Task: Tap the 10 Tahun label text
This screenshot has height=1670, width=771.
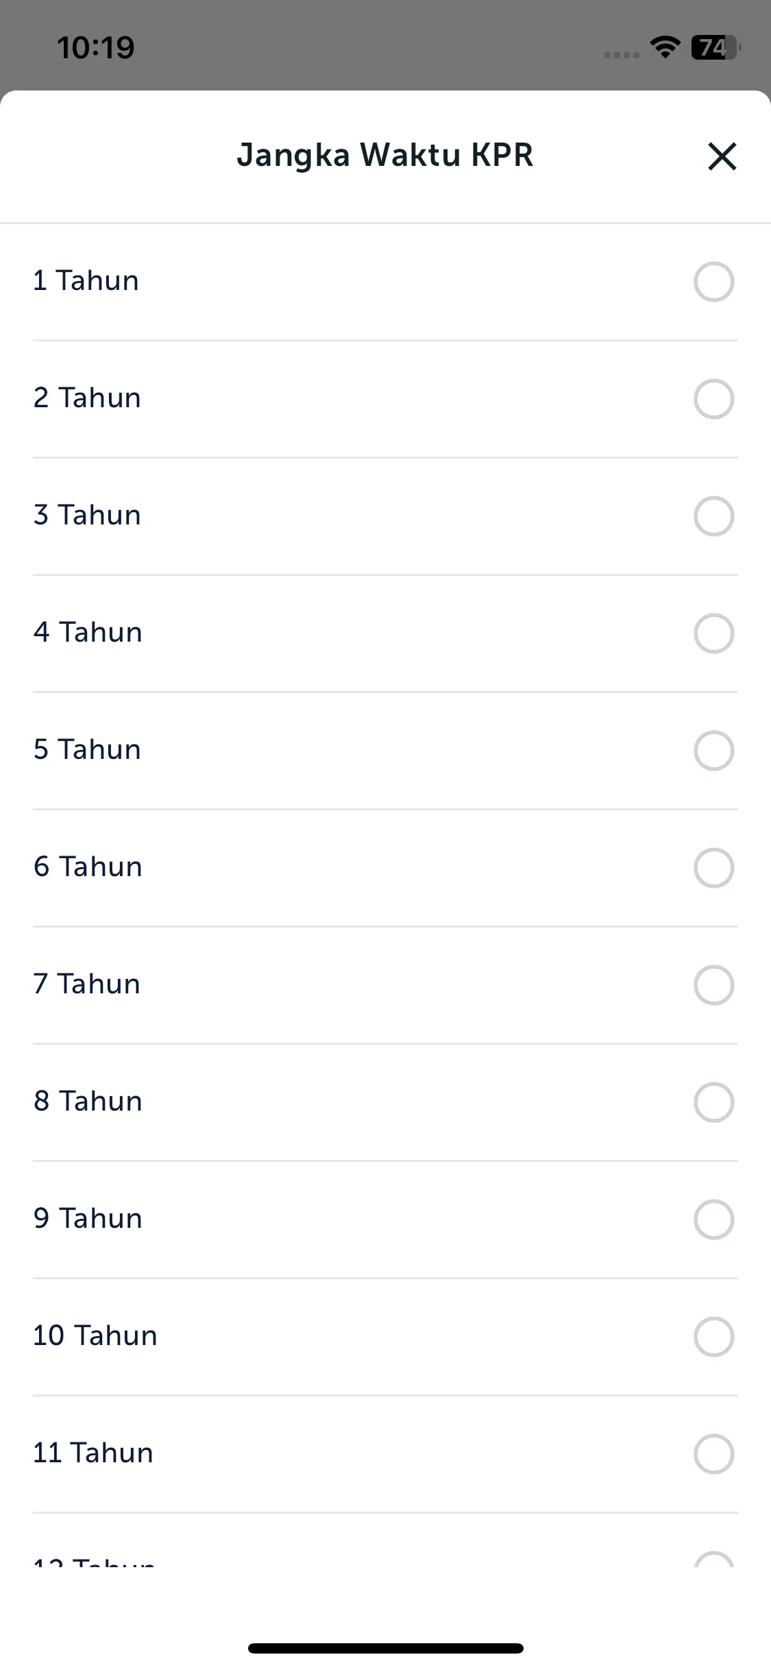Action: pos(95,1336)
